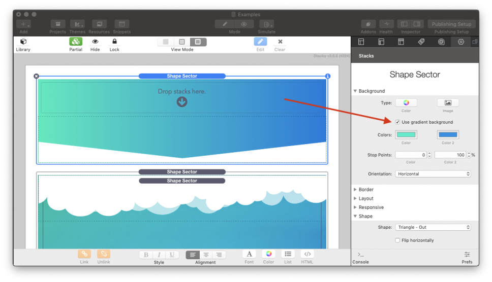This screenshot has width=492, height=282.
Task: Toggle the right Inspector panel icon
Action: [417, 24]
